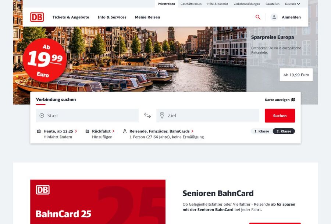
Task: Click the map icon next to Karte anzeigen
Action: pyautogui.click(x=293, y=100)
